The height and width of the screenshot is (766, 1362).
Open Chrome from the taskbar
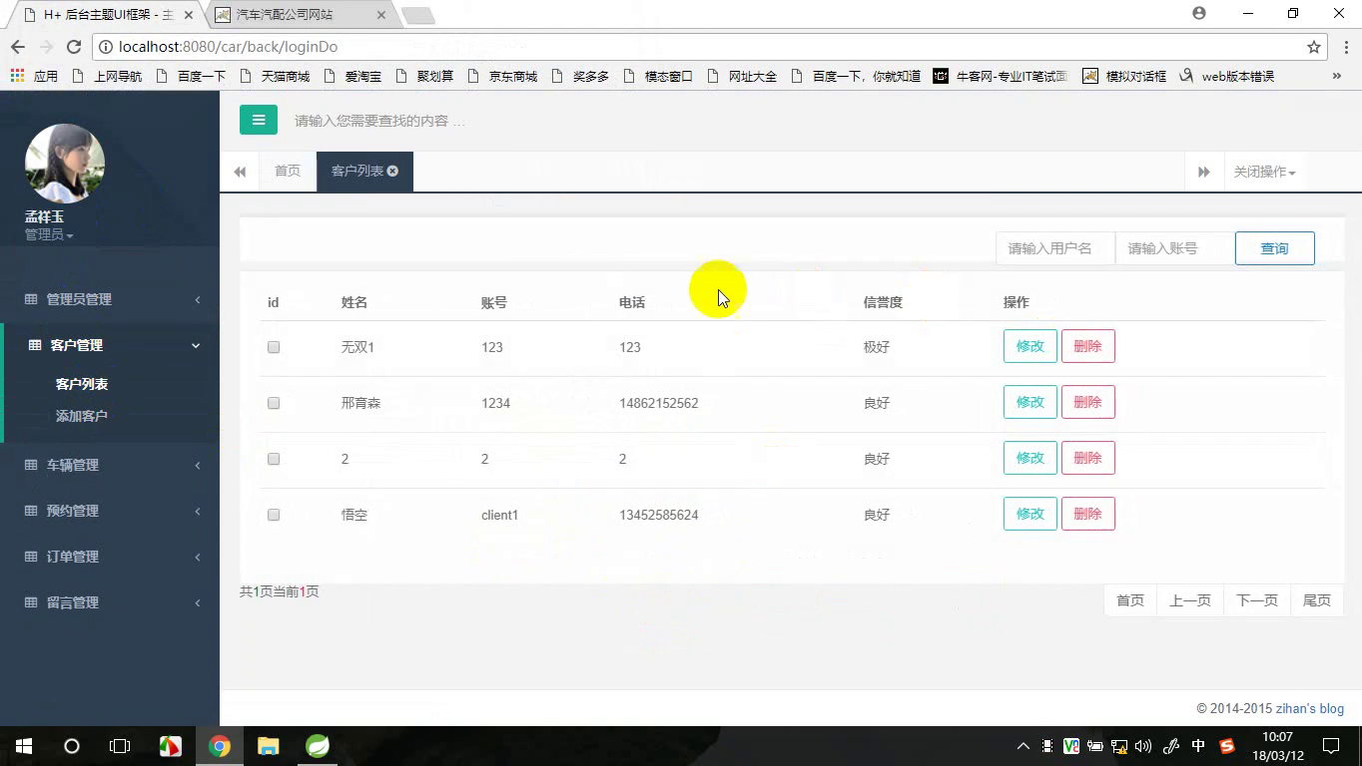pyautogui.click(x=220, y=746)
